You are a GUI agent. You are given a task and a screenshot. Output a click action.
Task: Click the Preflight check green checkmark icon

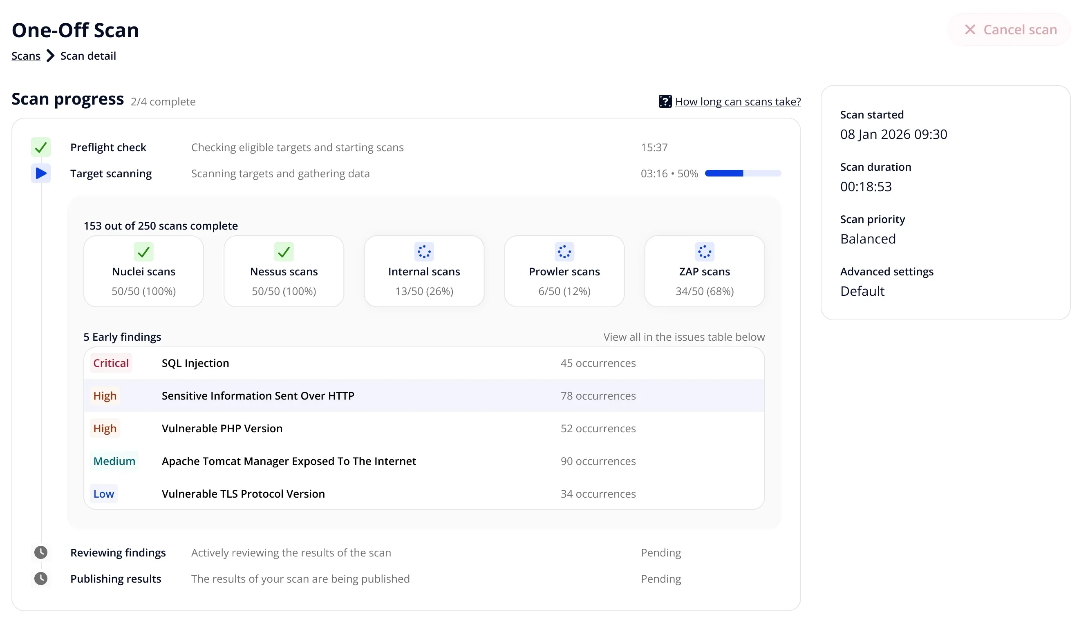[41, 147]
